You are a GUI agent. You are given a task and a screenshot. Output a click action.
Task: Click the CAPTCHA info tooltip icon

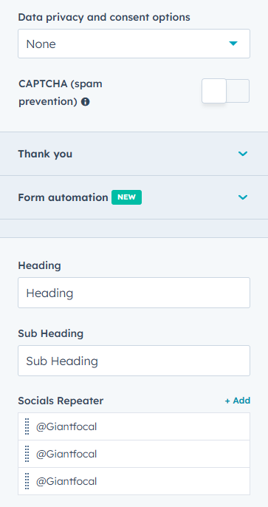pos(85,102)
